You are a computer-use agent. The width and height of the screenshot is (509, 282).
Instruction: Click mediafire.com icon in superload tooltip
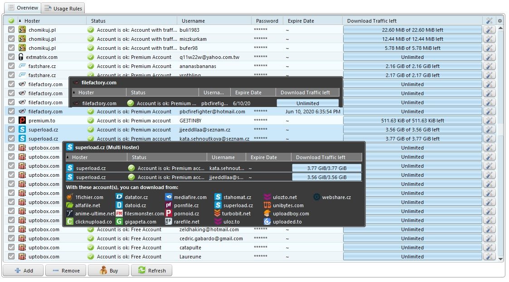[169, 197]
